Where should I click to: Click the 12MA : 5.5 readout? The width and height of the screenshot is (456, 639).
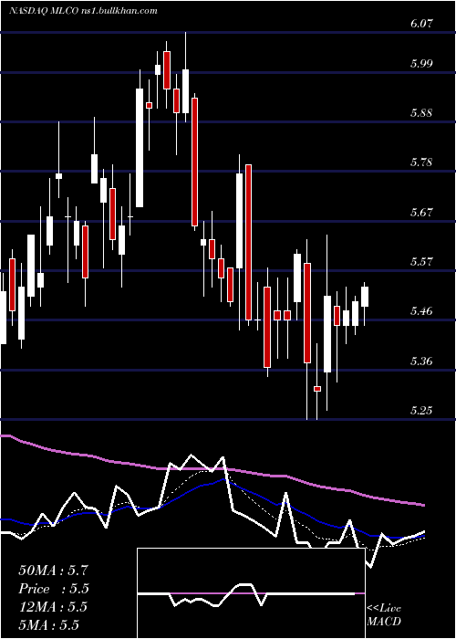coord(53,607)
